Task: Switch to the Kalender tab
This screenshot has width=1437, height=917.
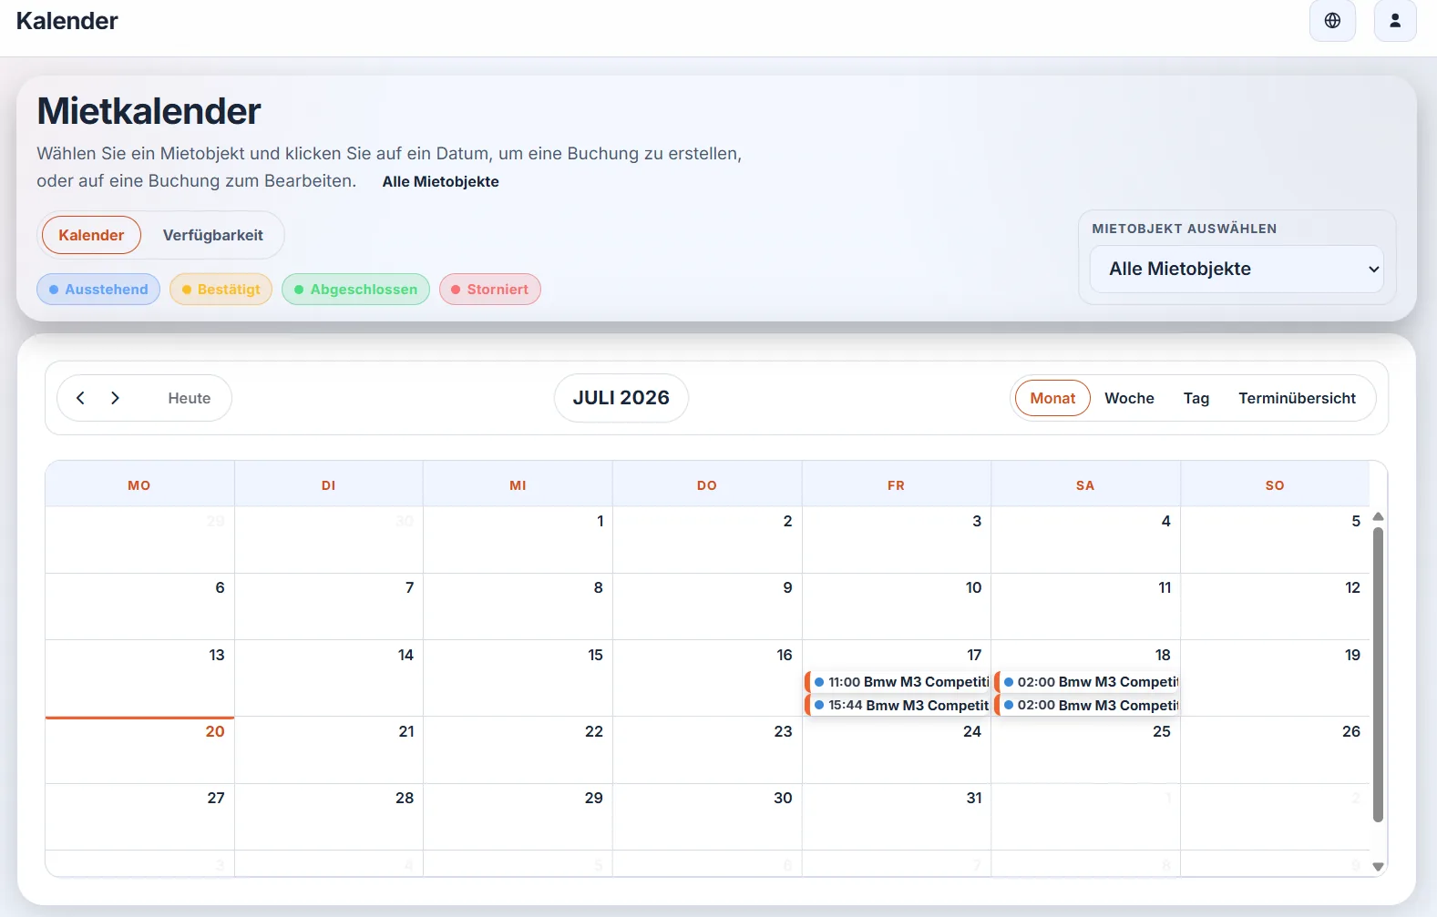Action: (x=91, y=235)
